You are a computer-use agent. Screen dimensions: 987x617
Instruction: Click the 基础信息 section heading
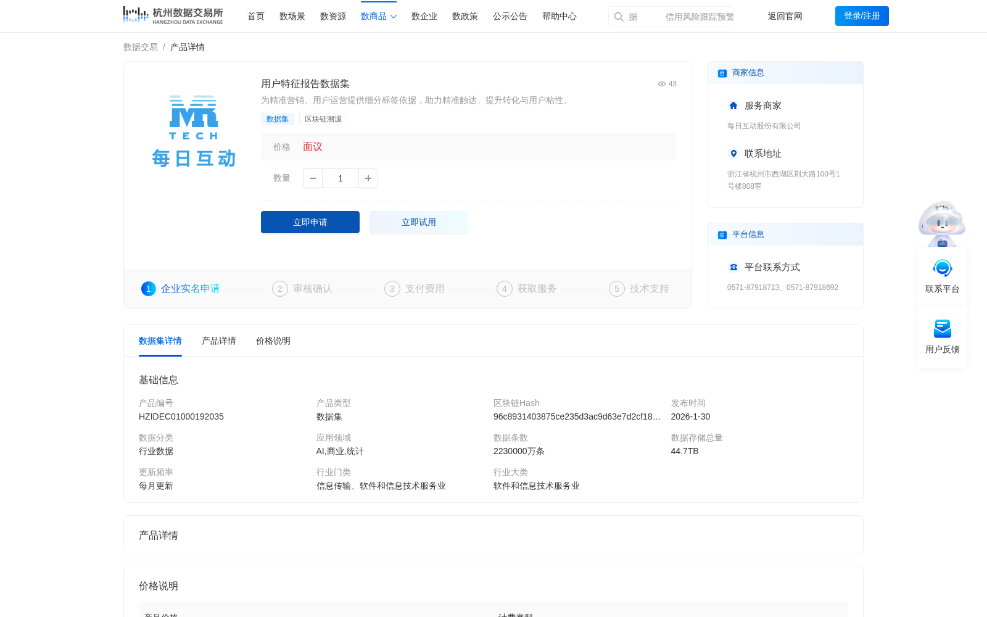(159, 380)
